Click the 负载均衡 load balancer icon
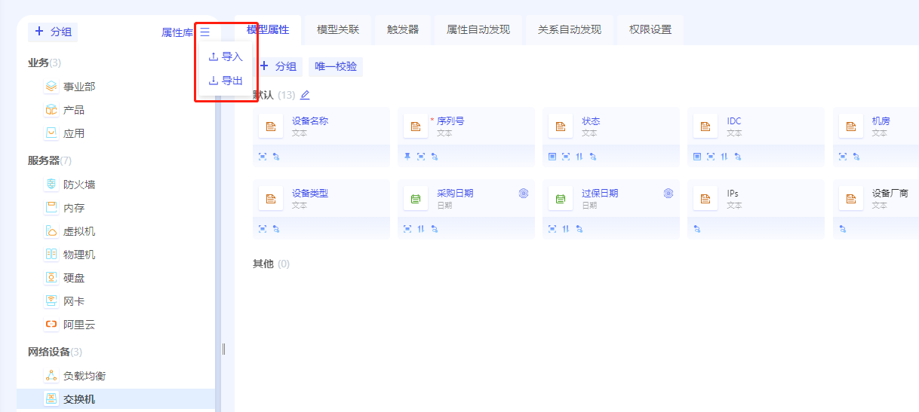This screenshot has width=919, height=412. (x=51, y=376)
